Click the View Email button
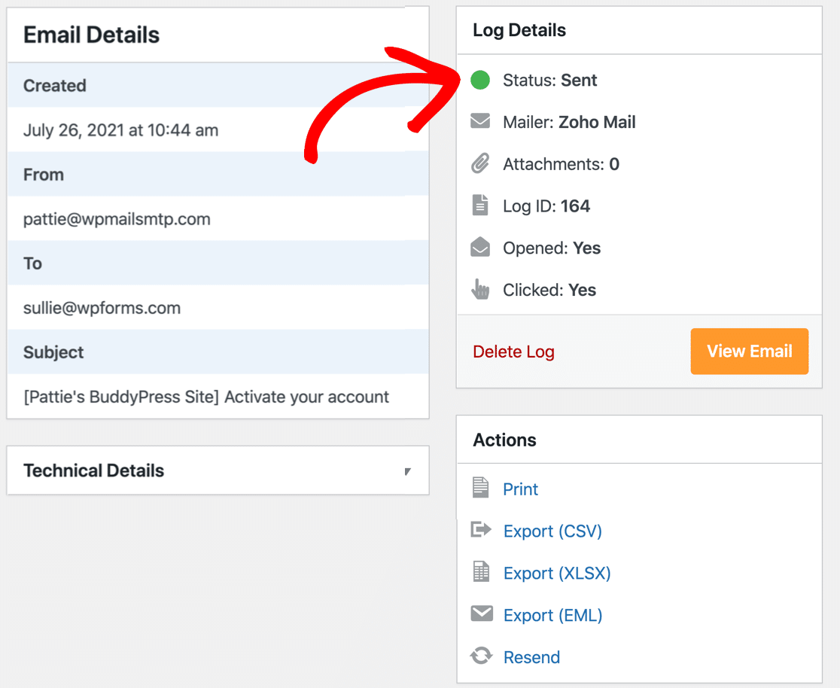Viewport: 840px width, 688px height. click(749, 351)
